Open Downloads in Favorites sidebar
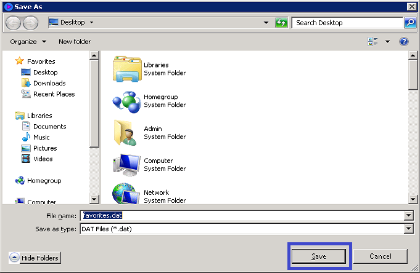The width and height of the screenshot is (420, 273). pyautogui.click(x=49, y=83)
